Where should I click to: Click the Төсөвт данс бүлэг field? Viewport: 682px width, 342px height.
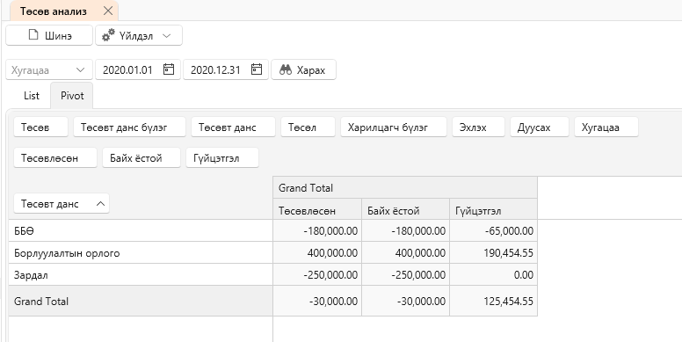[129, 127]
